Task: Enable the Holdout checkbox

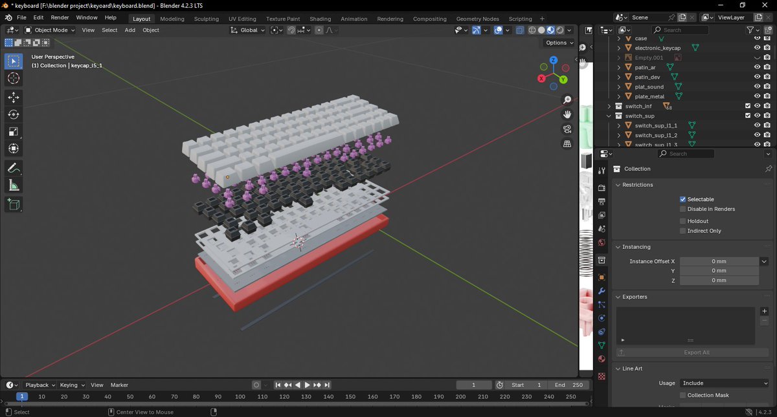Action: click(682, 221)
